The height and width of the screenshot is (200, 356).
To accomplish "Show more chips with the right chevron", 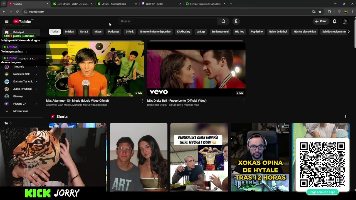I will click(349, 31).
